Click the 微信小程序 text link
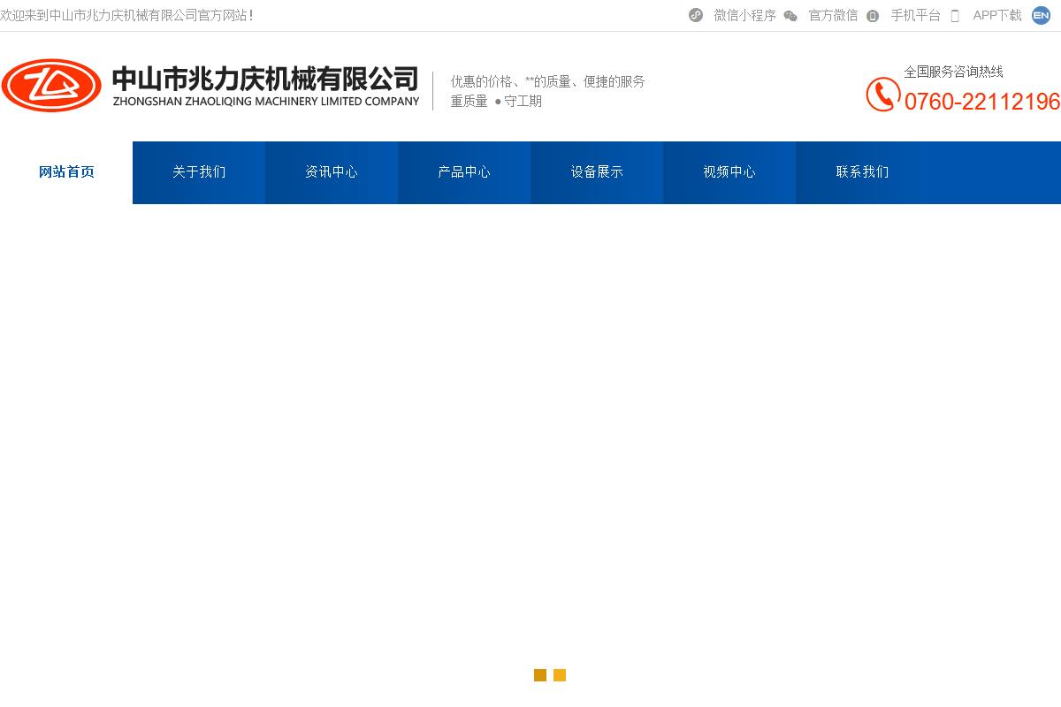This screenshot has width=1061, height=707. coord(744,15)
